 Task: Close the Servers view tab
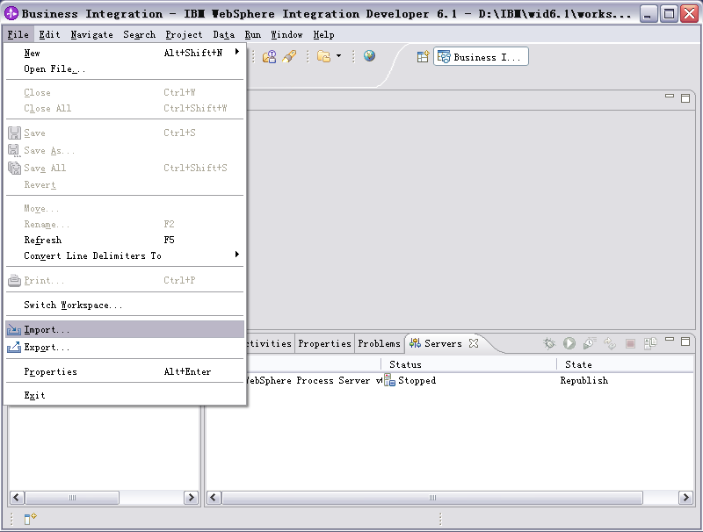[x=474, y=343]
